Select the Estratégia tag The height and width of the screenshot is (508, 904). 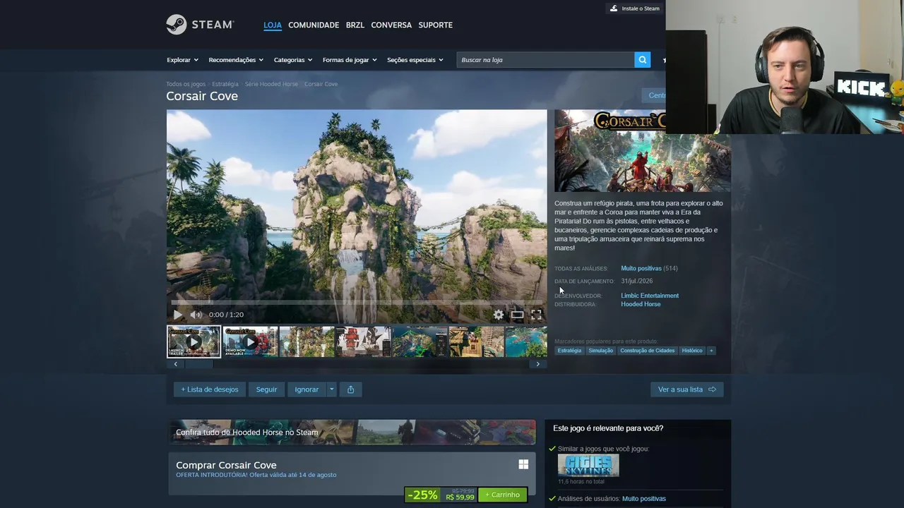[569, 351]
